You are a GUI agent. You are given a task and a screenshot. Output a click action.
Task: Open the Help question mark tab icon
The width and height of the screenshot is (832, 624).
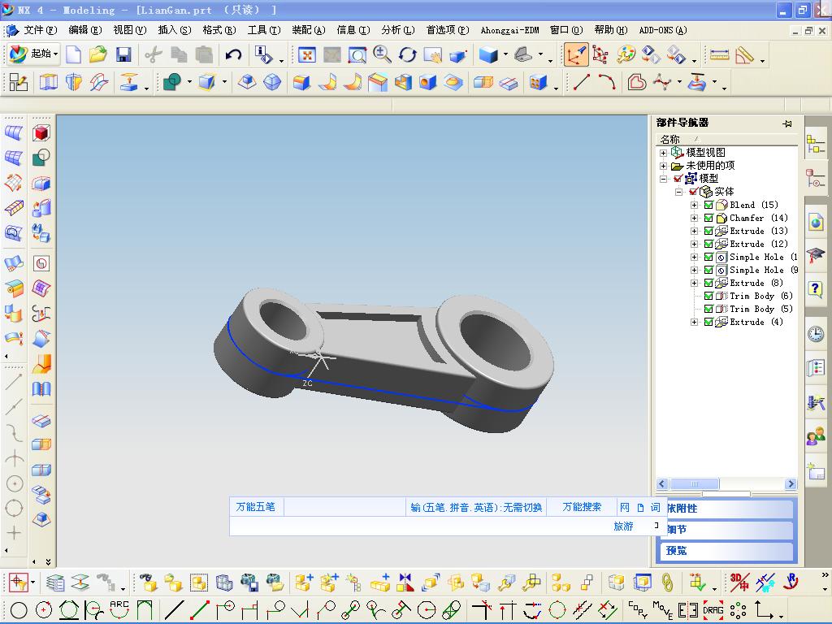tap(816, 289)
